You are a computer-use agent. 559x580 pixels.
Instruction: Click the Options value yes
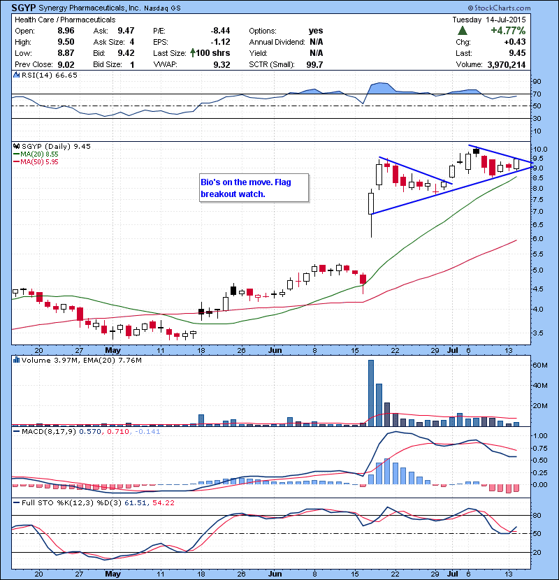(316, 31)
